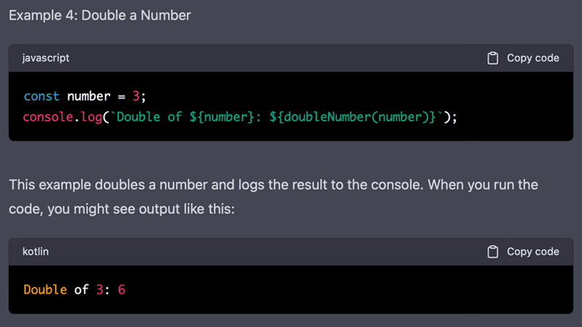
Task: Click the const keyword in code
Action: [41, 96]
